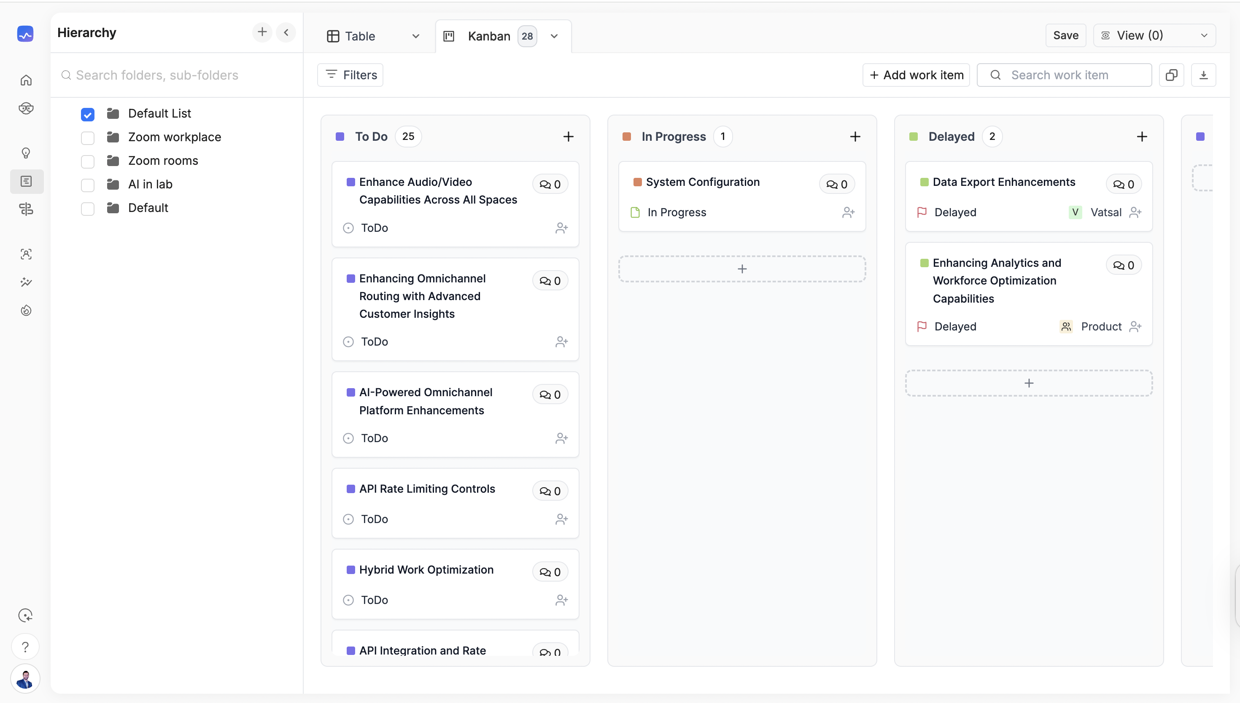Viewport: 1240px width, 703px height.
Task: Click assign-user icon on System Configuration card
Action: [x=848, y=212]
